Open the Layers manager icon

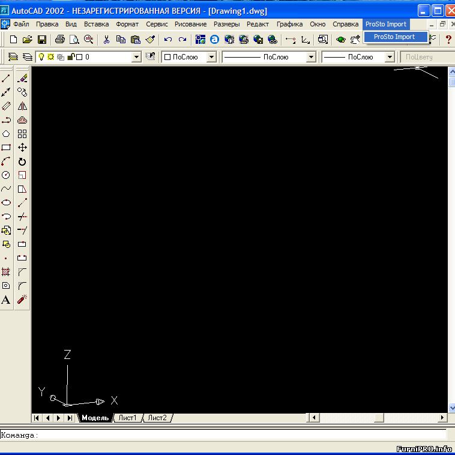pyautogui.click(x=13, y=57)
